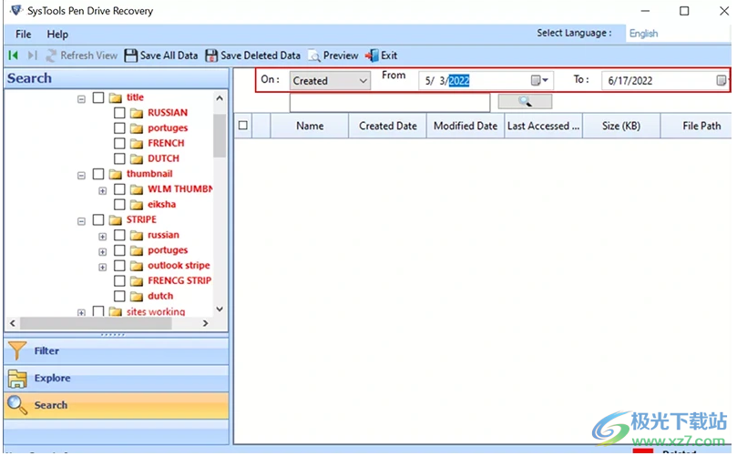Expand the sites working tree node
This screenshot has height=456, width=737.
[x=81, y=312]
